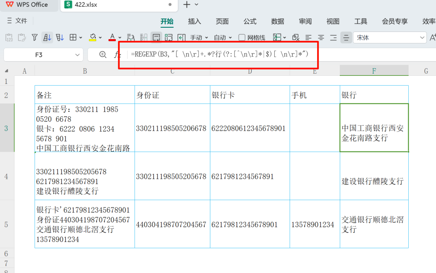Switch to the 视图 tab
Image resolution: width=436 pixels, height=273 pixels.
[x=333, y=21]
